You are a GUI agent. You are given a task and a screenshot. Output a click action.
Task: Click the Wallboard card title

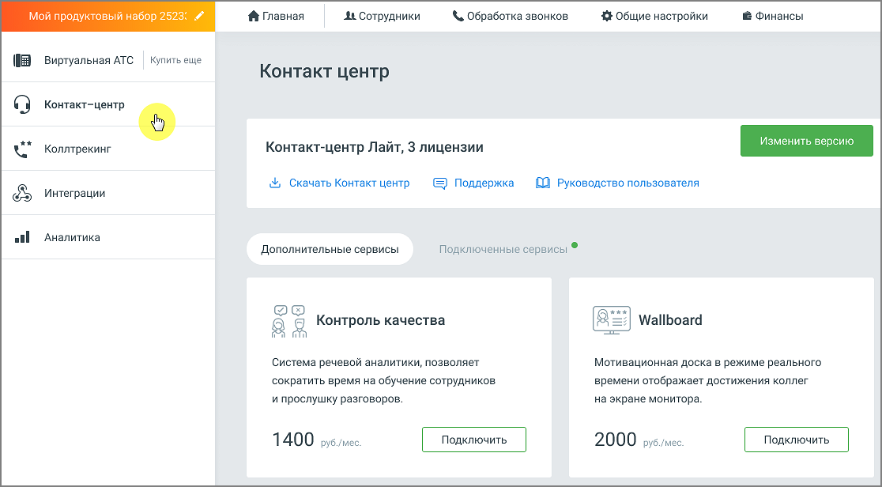(670, 320)
